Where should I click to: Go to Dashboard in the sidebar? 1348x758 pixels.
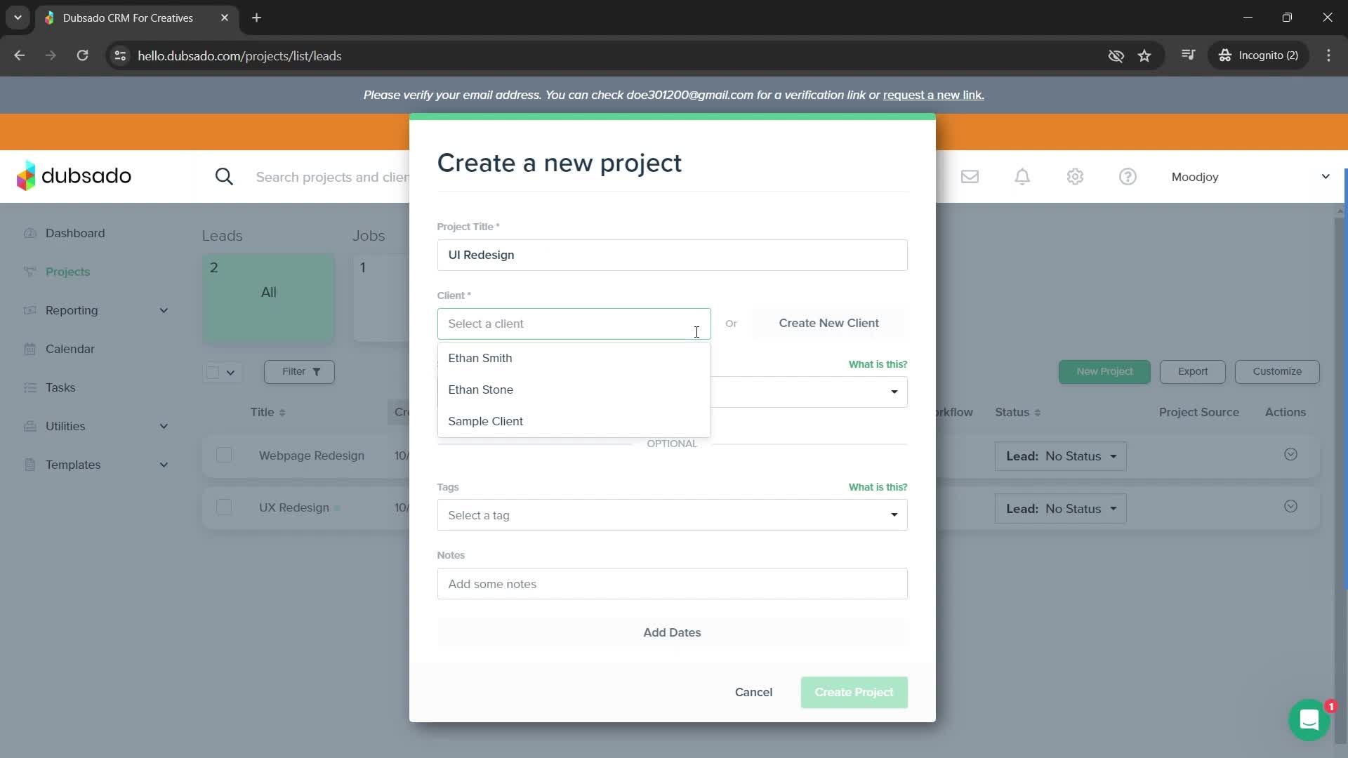point(75,233)
